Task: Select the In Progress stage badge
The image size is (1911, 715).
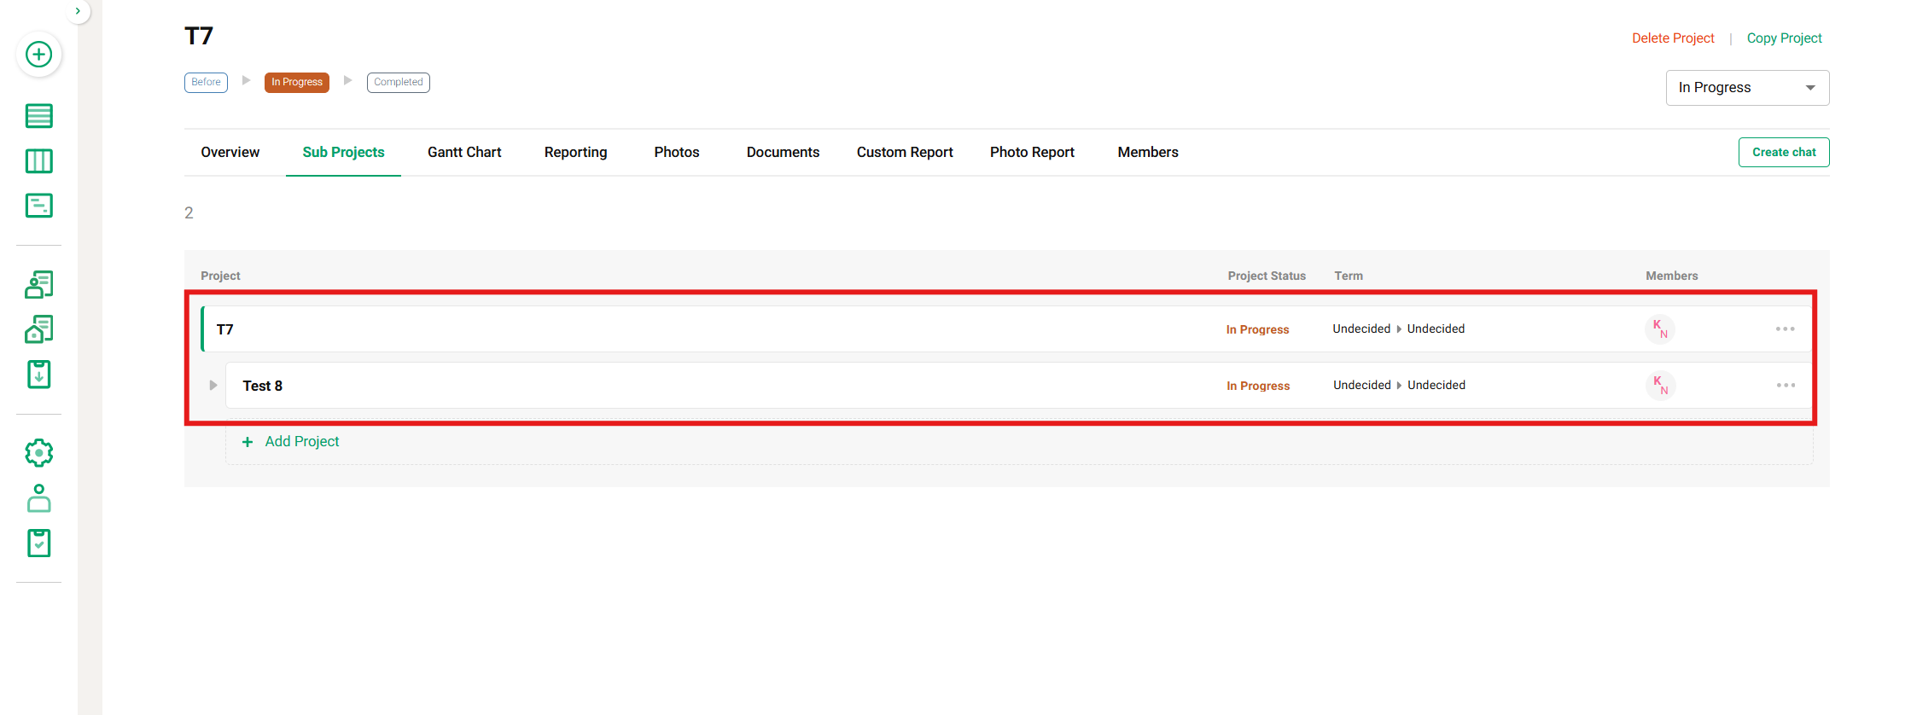Action: 296,83
